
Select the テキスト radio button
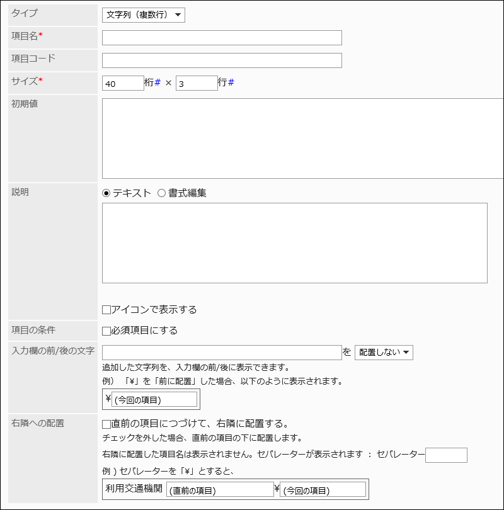(106, 193)
